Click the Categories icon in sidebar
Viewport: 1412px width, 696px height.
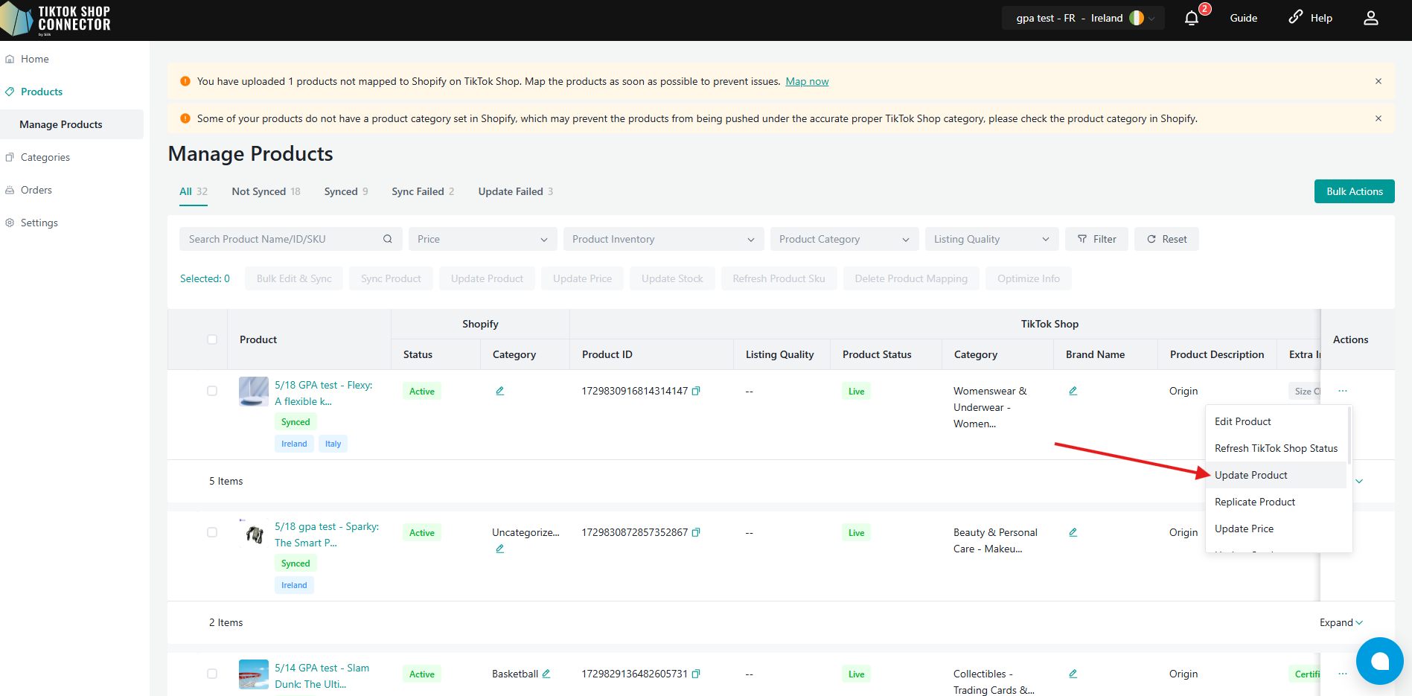click(10, 157)
